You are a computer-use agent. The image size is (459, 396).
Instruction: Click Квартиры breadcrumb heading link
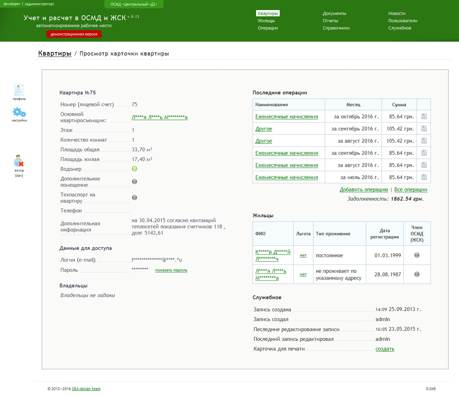pos(55,53)
